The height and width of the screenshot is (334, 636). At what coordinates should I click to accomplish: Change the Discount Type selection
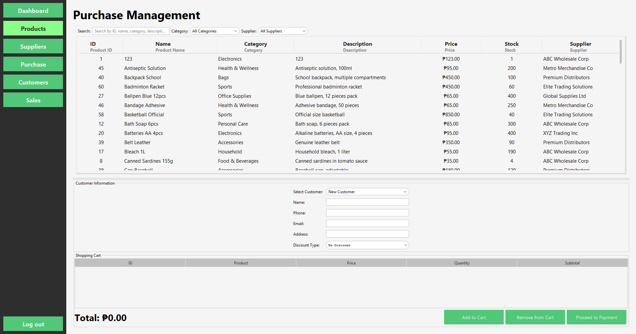coord(367,245)
